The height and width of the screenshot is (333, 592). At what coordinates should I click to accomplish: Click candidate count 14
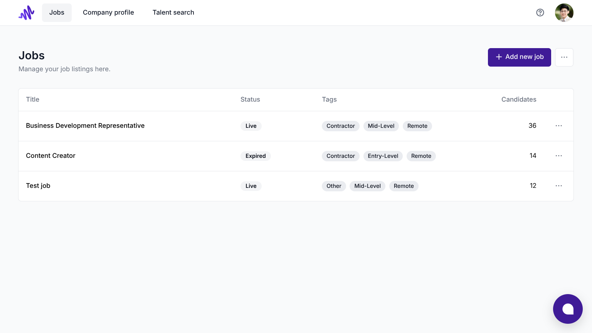click(533, 156)
